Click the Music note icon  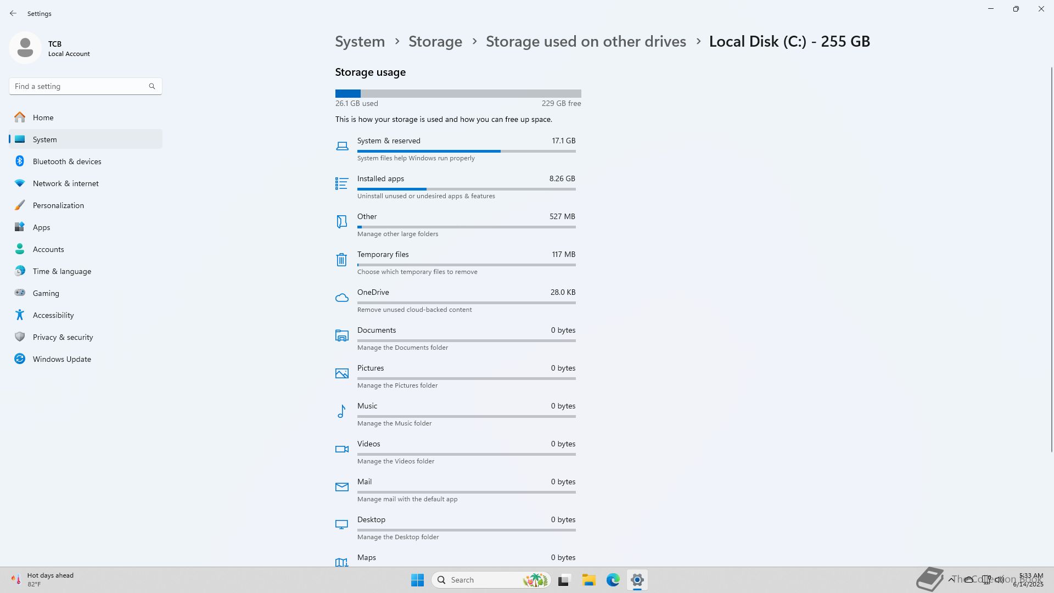point(341,411)
